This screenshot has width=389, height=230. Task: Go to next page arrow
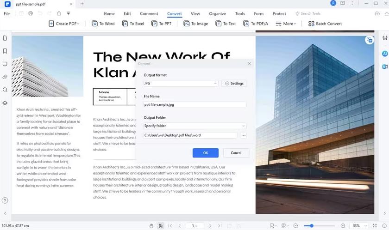click(x=210, y=226)
